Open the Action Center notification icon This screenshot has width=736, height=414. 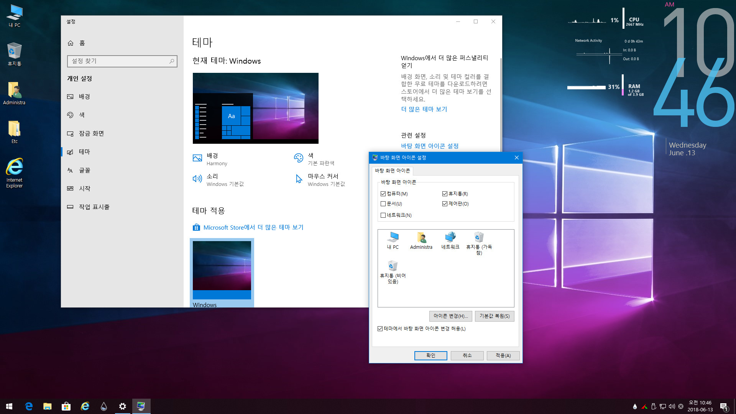point(724,406)
